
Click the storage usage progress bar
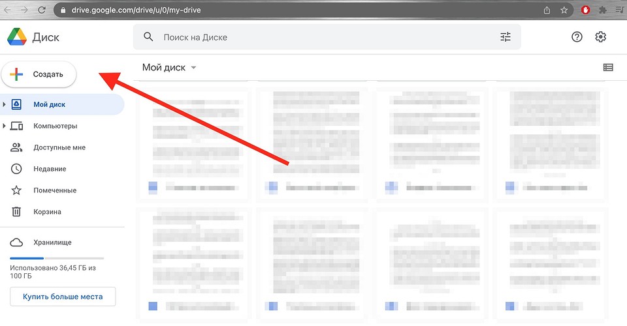point(57,258)
